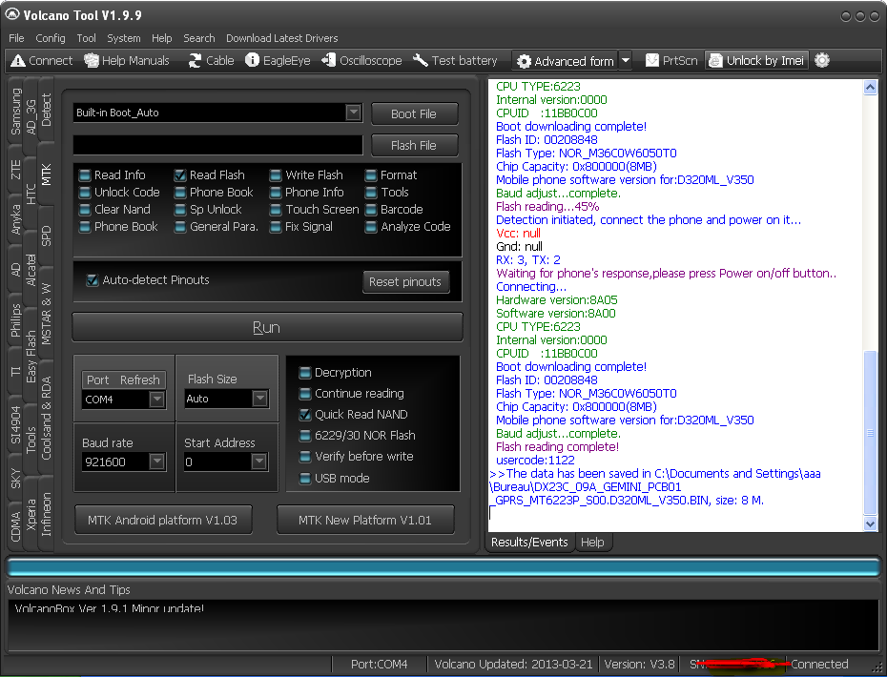
Task: Click Download Latest Drivers menu
Action: 281,38
